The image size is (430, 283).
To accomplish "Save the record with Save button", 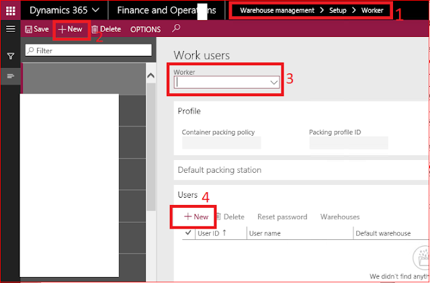I will (x=37, y=29).
